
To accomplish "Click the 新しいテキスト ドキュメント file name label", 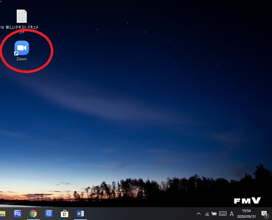I will pyautogui.click(x=22, y=29).
